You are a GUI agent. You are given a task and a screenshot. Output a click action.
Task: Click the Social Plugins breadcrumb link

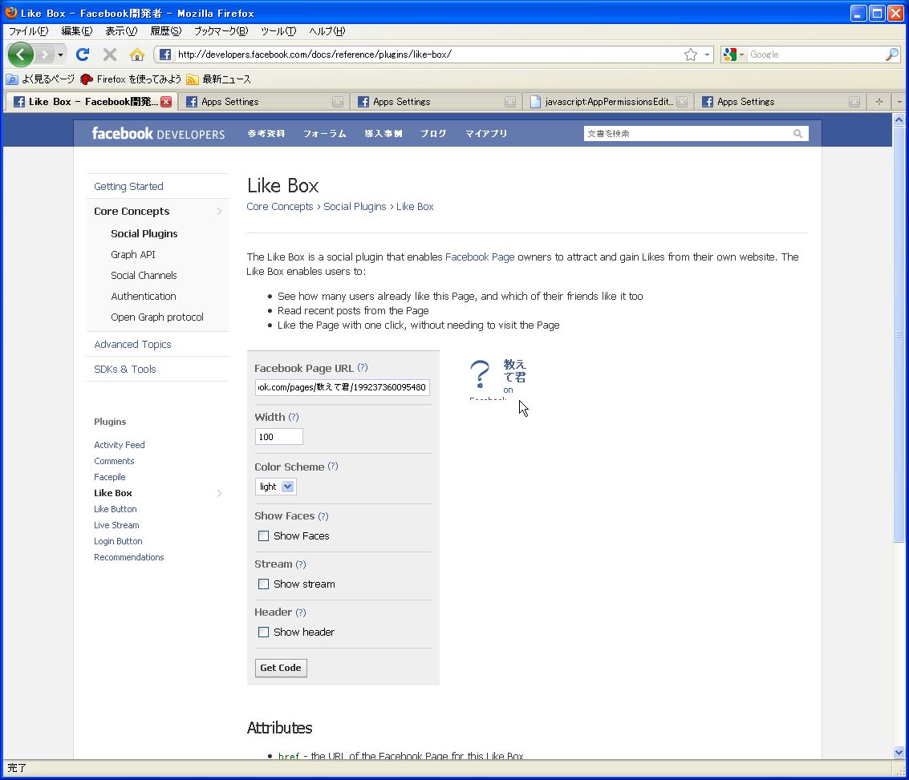(355, 207)
